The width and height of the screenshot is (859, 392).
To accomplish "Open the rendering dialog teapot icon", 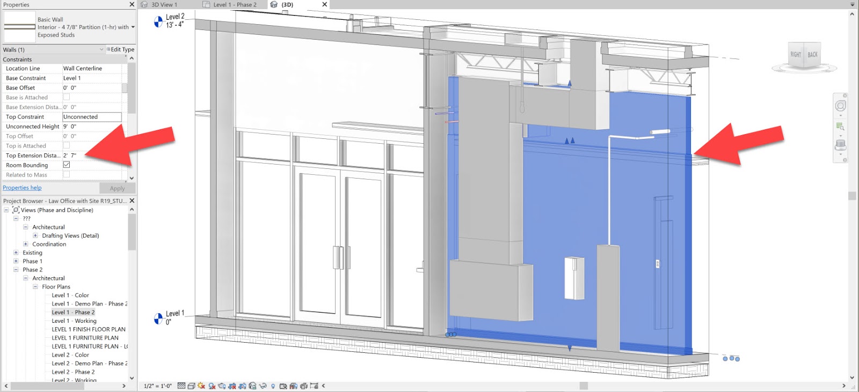I will pyautogui.click(x=222, y=386).
